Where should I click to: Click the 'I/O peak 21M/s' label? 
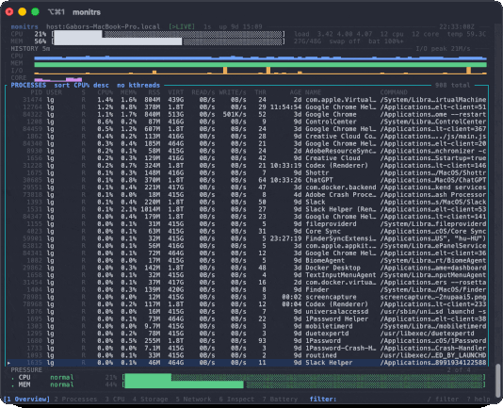(443, 49)
